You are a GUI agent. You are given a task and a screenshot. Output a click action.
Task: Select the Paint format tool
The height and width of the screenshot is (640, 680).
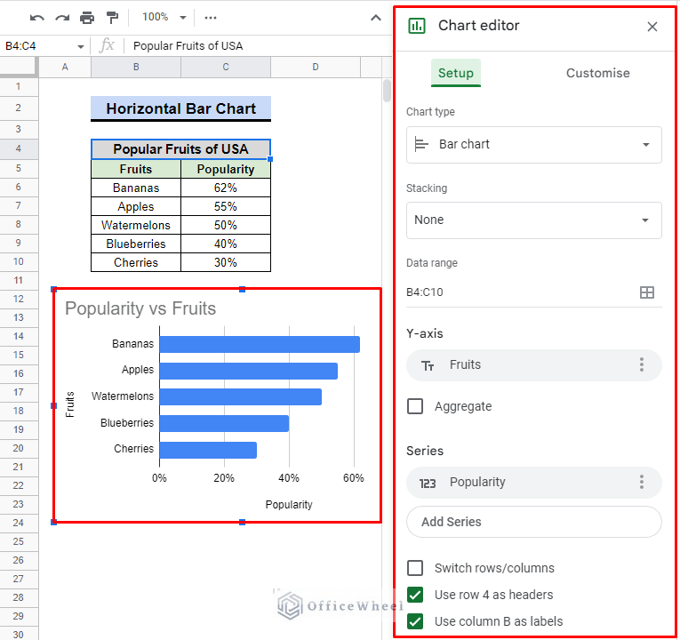tap(112, 17)
